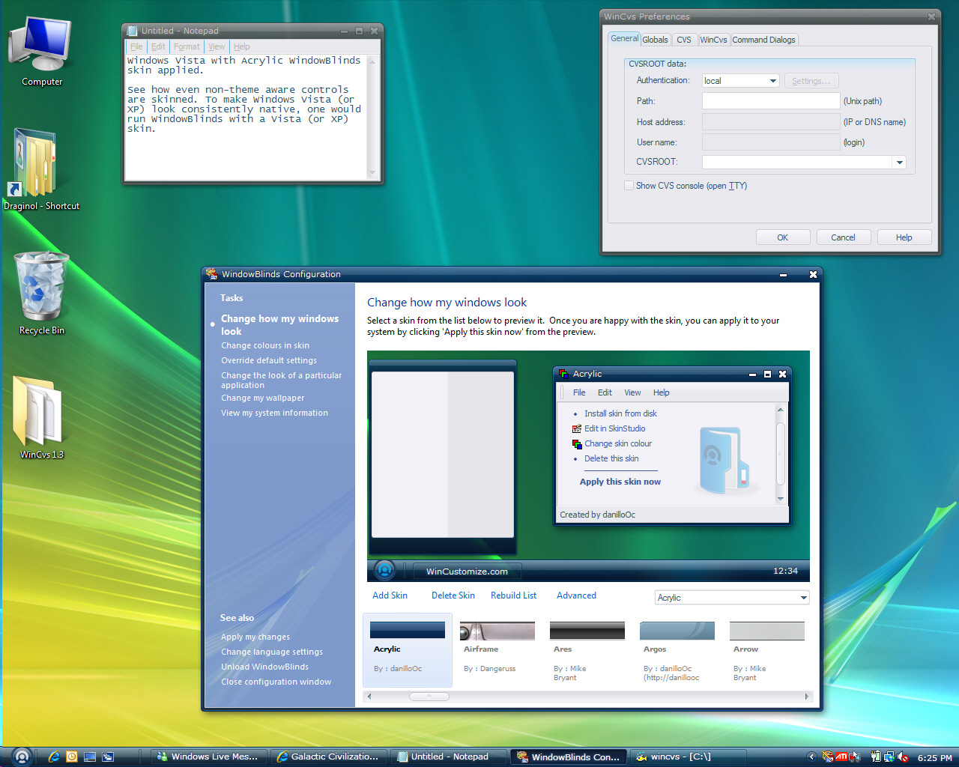
Task: Click the Switch Windows quick launch icon
Action: [108, 757]
